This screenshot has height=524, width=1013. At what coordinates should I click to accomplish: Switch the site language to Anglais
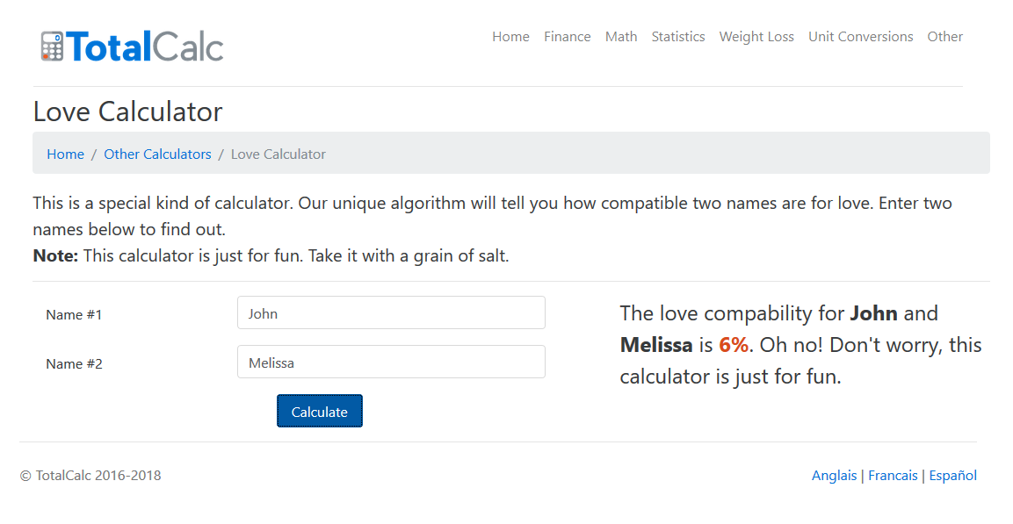pos(833,475)
